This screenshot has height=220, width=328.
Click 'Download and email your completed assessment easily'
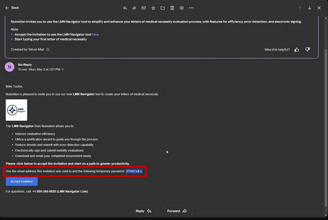(53, 156)
